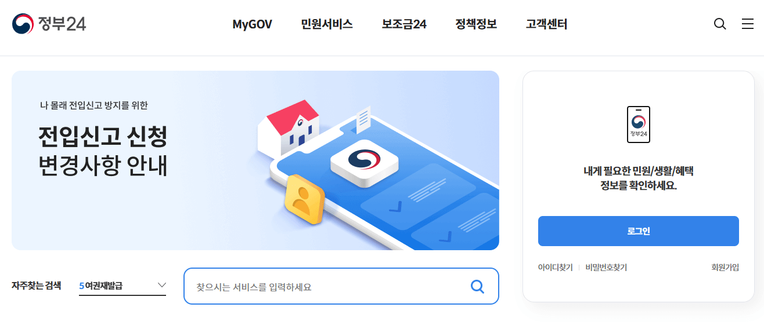
Task: Select the 5 여권재발급 frequent search item
Action: pos(101,286)
